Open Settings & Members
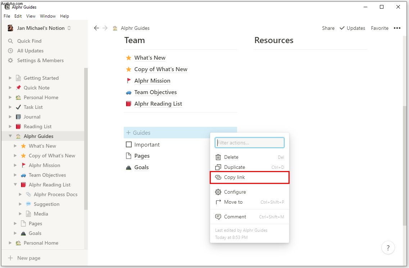Image resolution: width=409 pixels, height=268 pixels. (40, 60)
